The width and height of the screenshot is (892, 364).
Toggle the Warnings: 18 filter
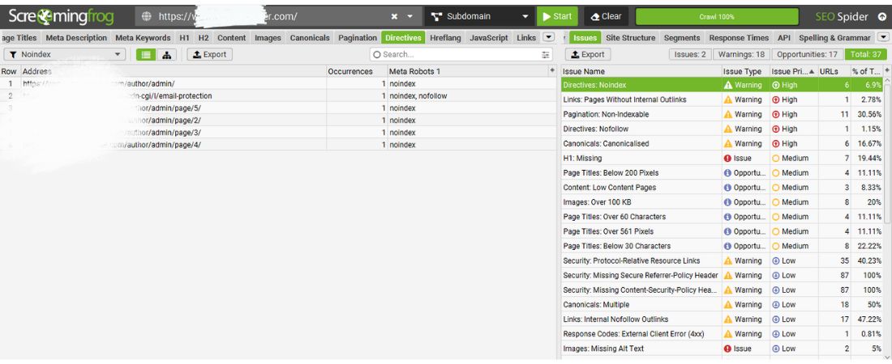pyautogui.click(x=742, y=54)
